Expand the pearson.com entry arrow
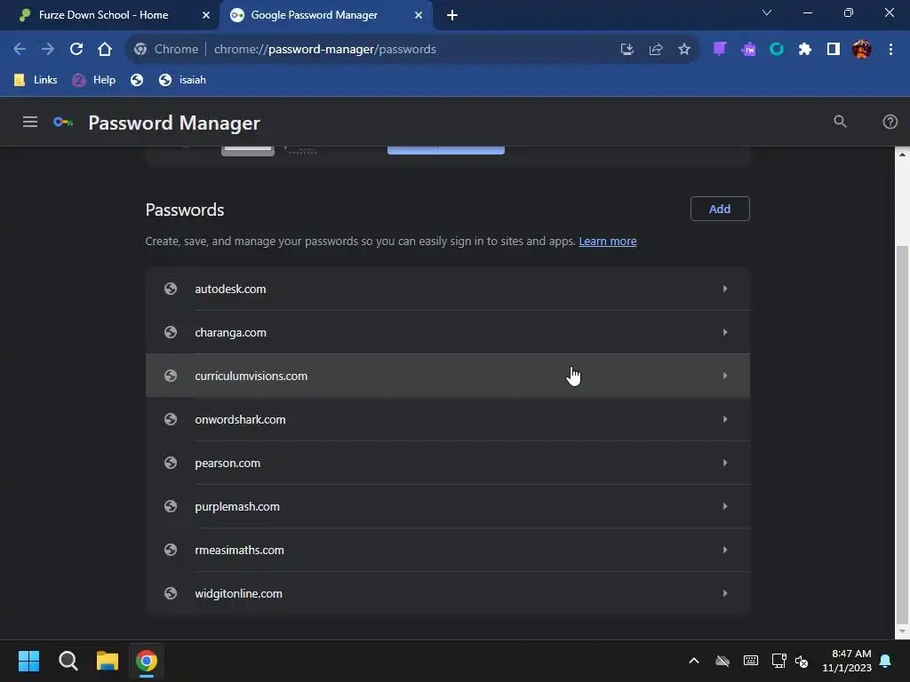 725,463
